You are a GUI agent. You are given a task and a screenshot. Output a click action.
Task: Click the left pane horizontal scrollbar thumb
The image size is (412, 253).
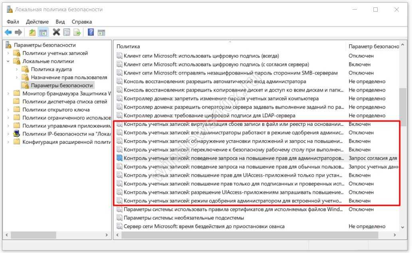(34, 235)
